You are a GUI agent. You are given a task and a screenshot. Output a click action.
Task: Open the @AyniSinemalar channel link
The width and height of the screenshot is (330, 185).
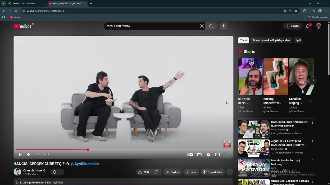click(85, 164)
